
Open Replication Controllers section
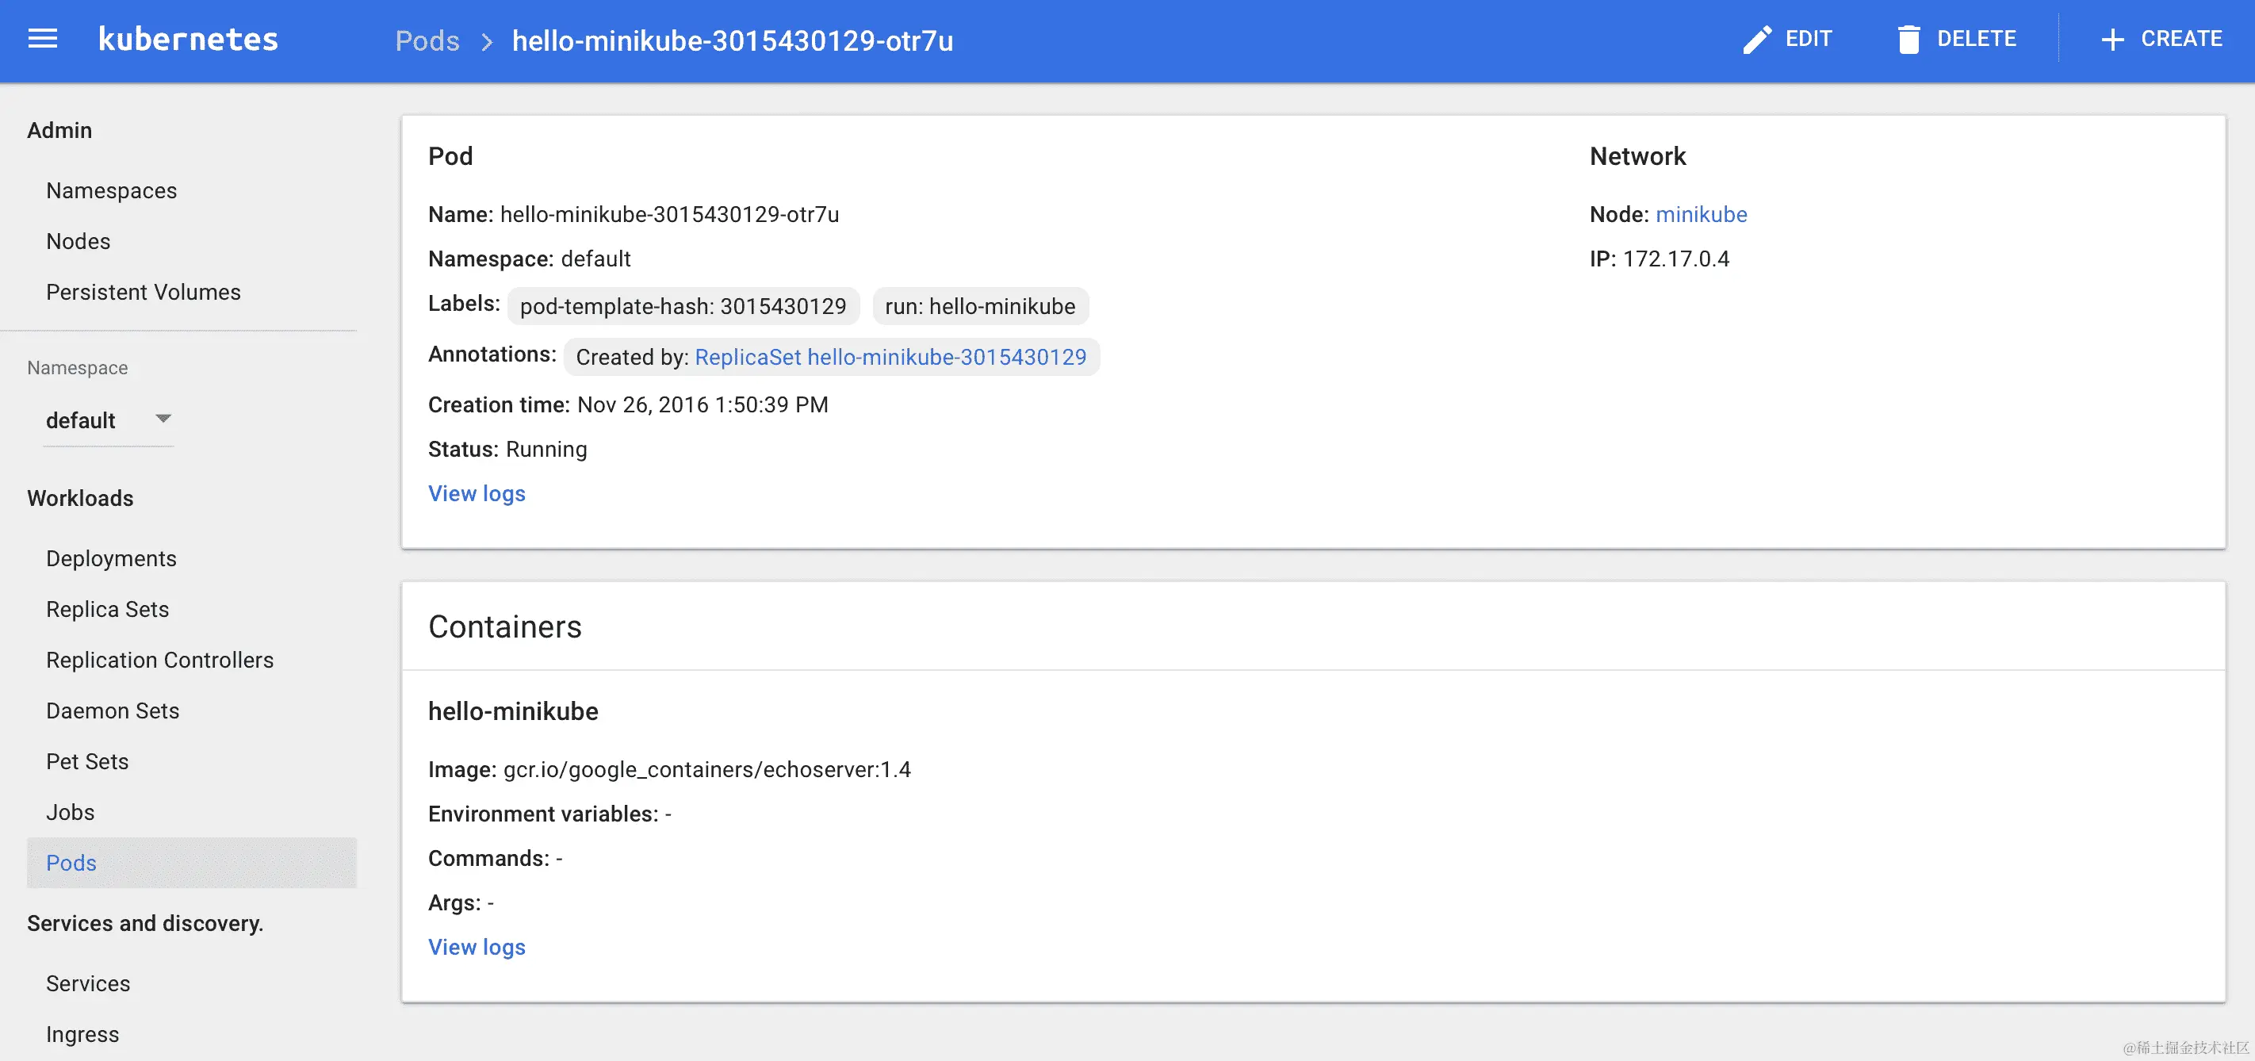tap(159, 659)
